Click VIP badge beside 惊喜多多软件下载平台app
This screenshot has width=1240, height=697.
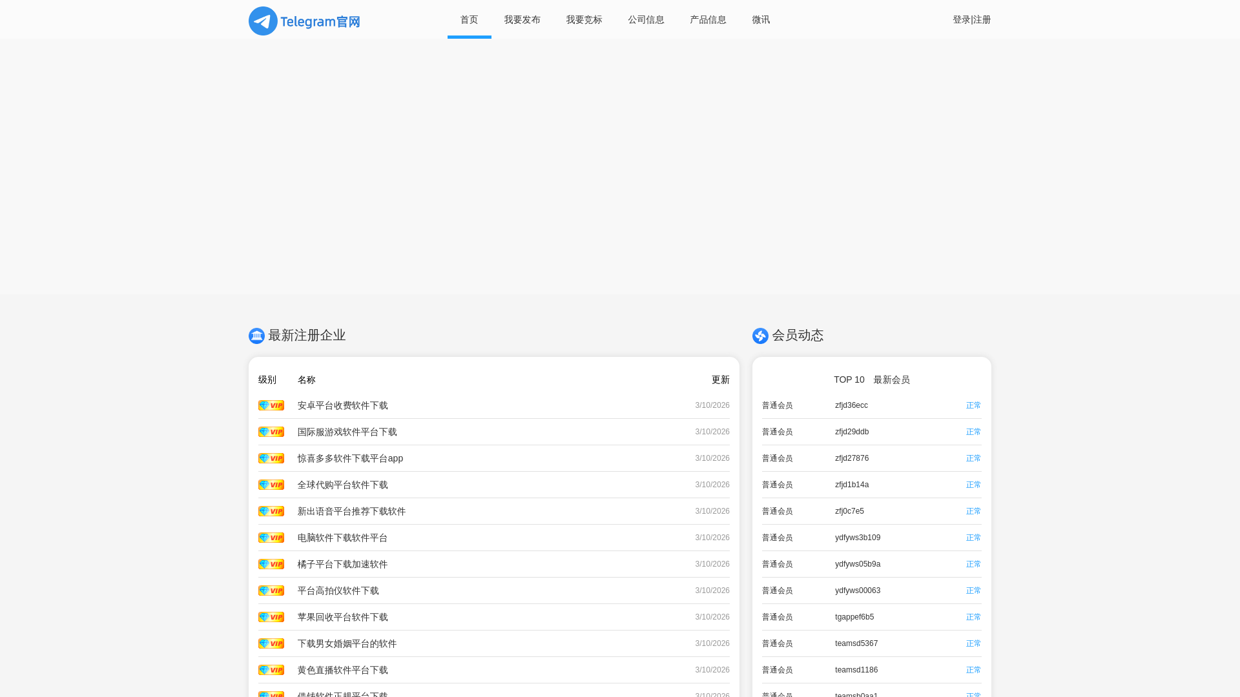click(271, 458)
